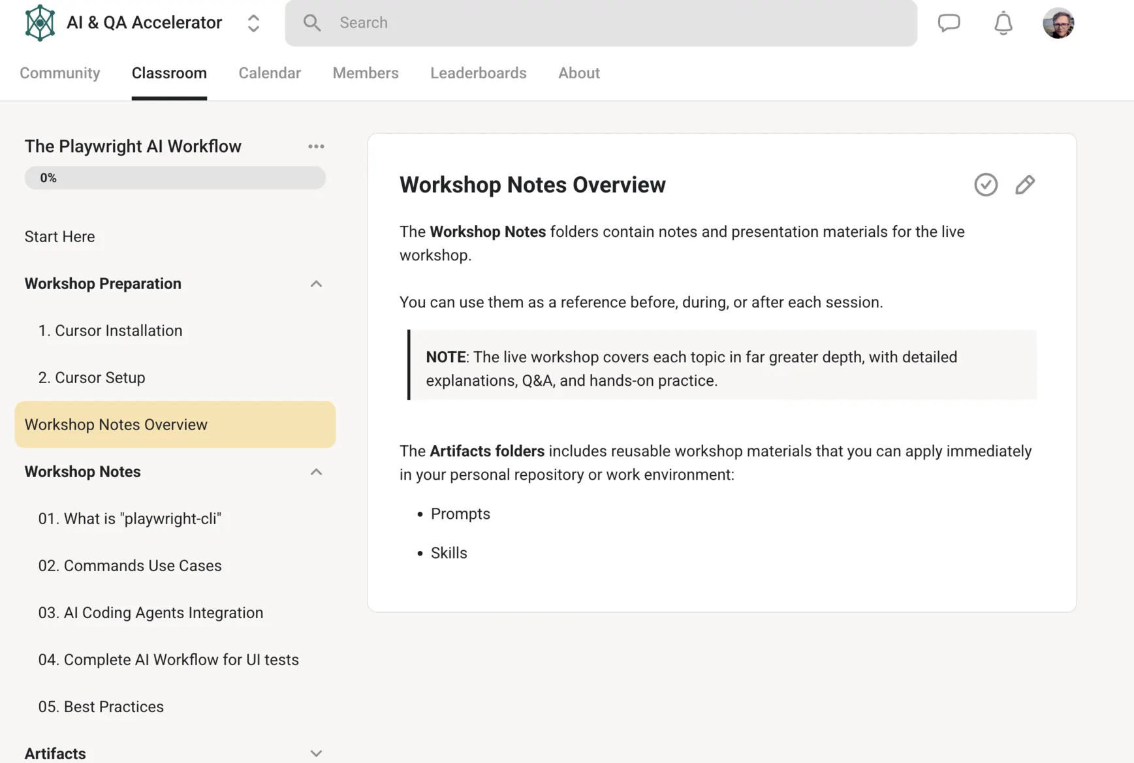
Task: Open the Start Here lesson
Action: [x=60, y=236]
